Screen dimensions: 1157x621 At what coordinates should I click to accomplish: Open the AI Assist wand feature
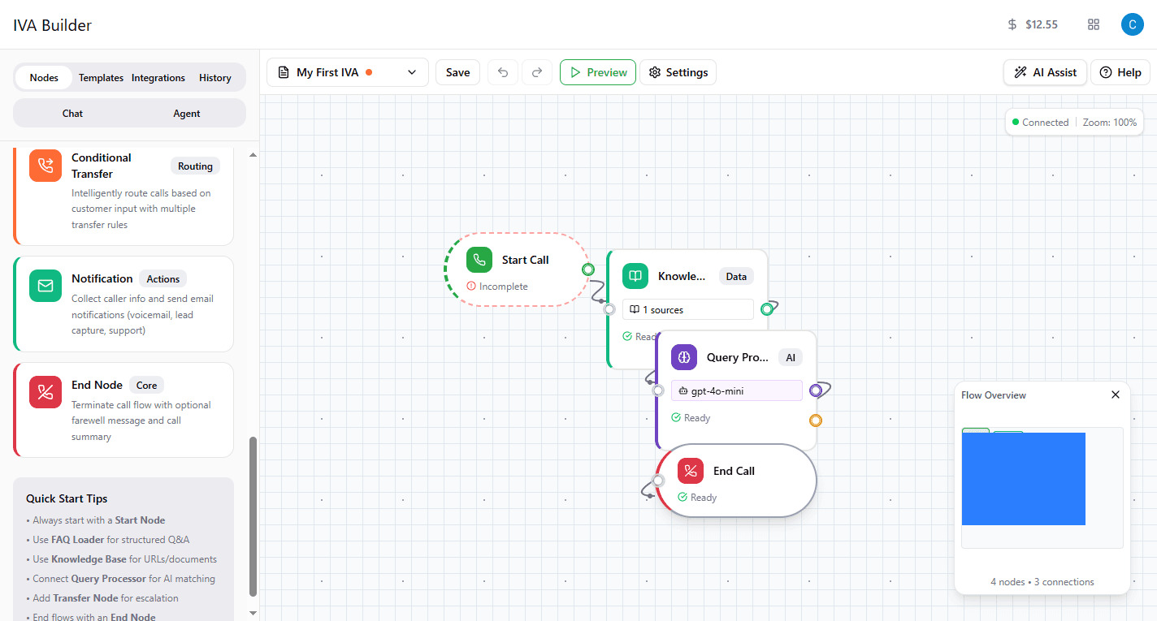pos(1045,72)
